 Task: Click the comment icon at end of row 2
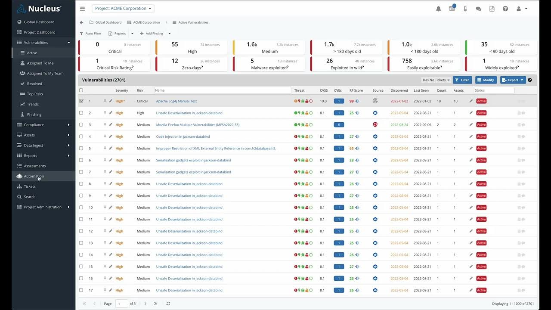[x=523, y=113]
